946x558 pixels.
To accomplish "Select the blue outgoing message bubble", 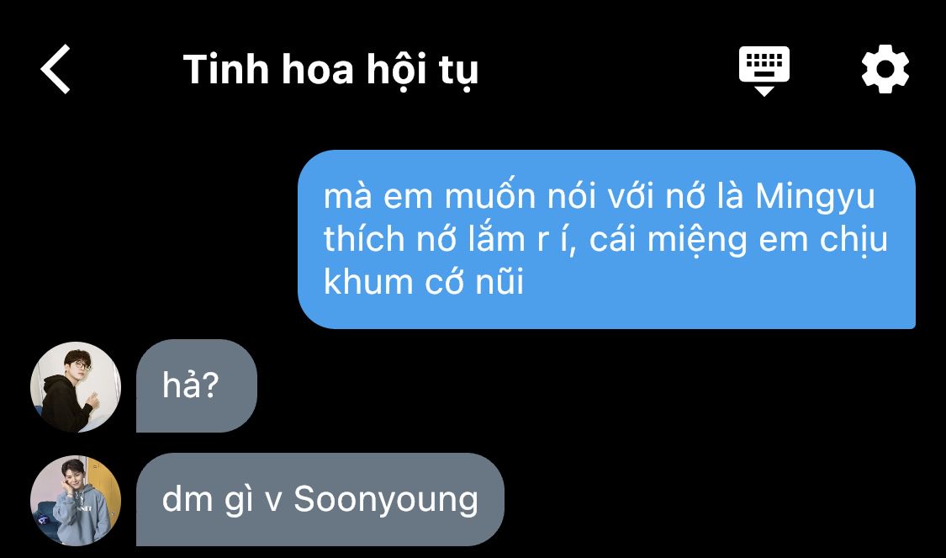I will [x=606, y=239].
